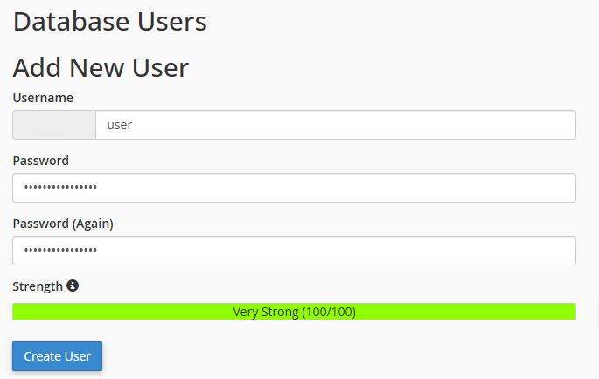Click the '(100/100)' strength score
599x379 pixels.
[x=327, y=312]
